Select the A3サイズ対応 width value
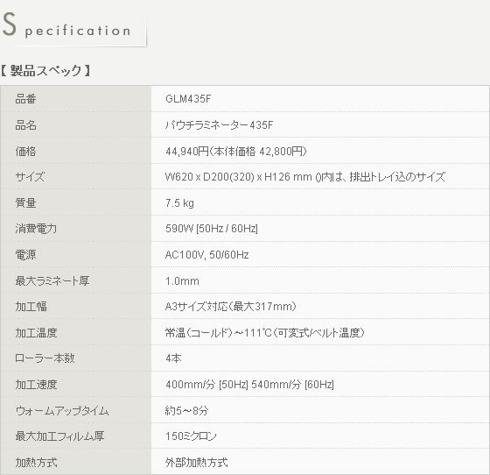The height and width of the screenshot is (475, 490). point(231,307)
